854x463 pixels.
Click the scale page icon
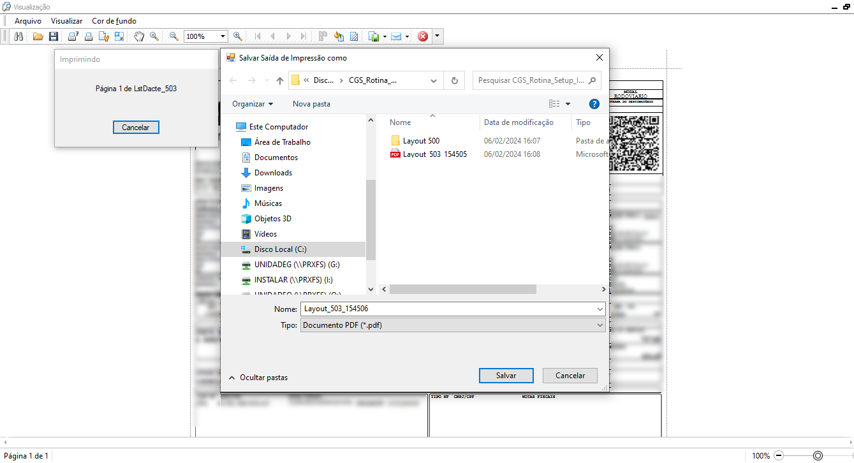point(119,36)
